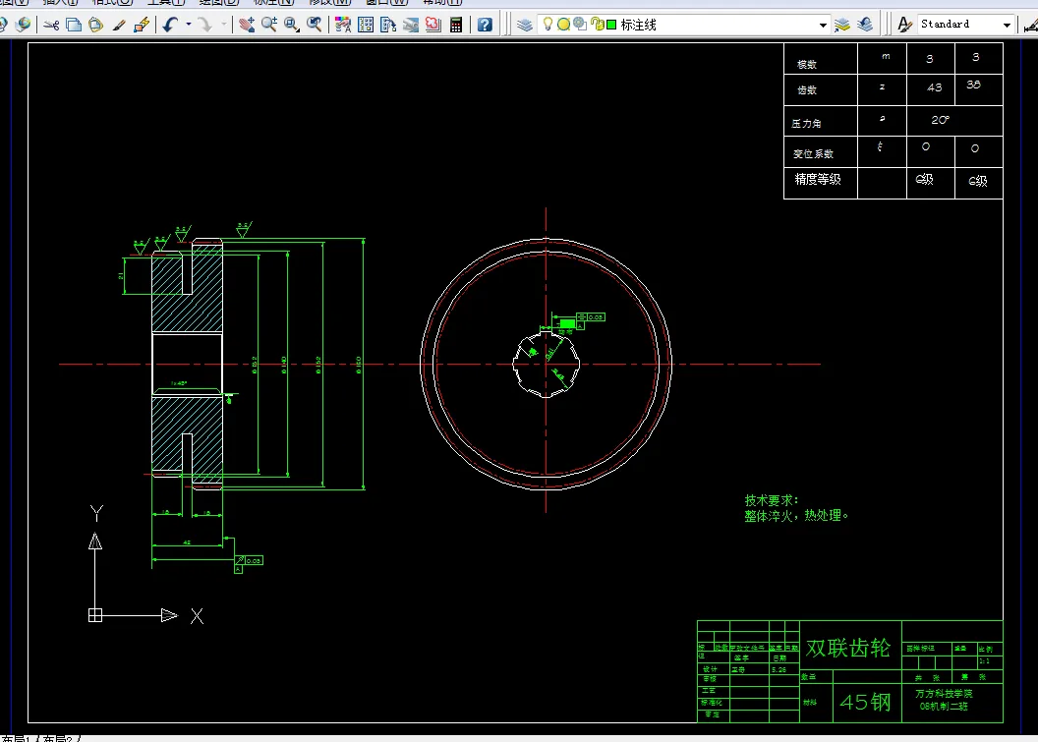Select the Zoom Window tool
Screen dimensions: 1038x742
coord(292,26)
